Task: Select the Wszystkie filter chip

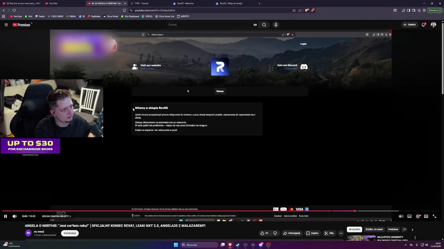Action: pos(355,229)
